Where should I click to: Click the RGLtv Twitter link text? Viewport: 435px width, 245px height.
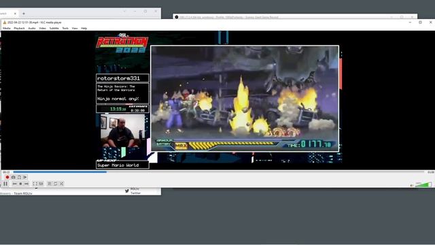[135, 191]
